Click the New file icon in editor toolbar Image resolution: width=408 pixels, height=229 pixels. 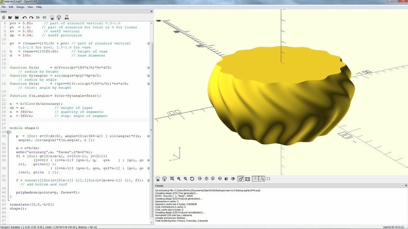[4, 17]
